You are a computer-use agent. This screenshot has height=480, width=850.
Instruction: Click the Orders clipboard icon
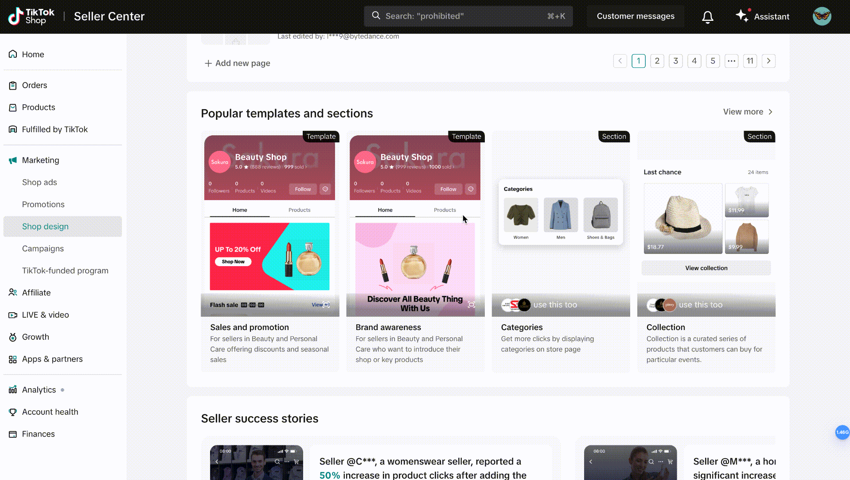pyautogui.click(x=13, y=85)
